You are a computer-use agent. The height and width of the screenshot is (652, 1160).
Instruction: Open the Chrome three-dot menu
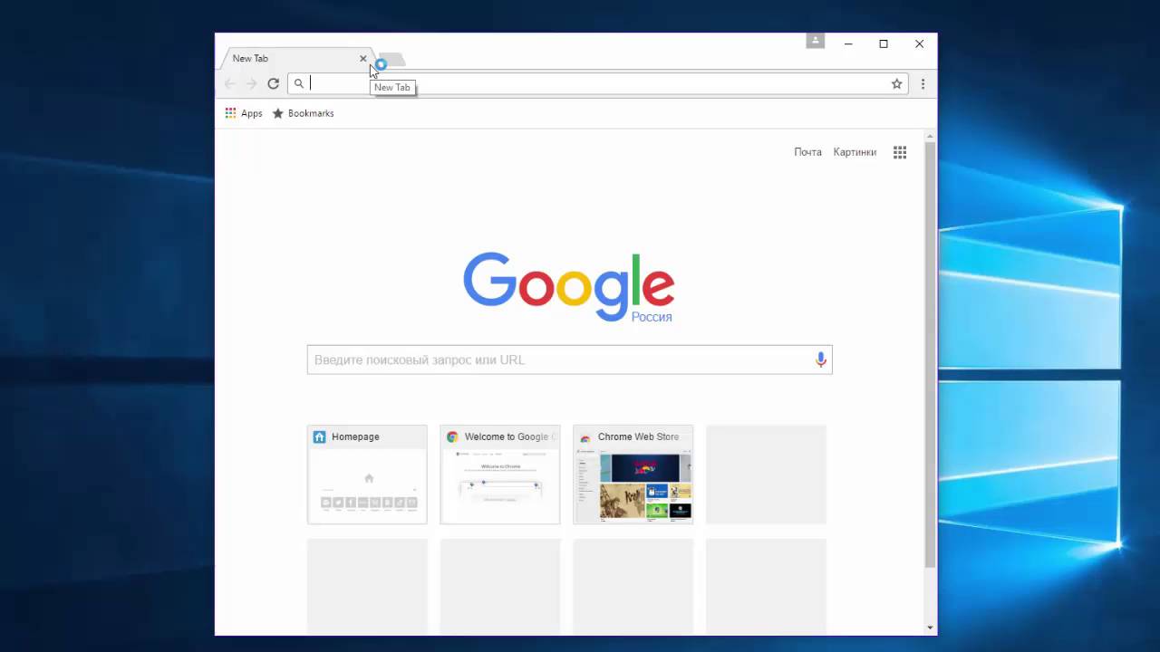923,83
